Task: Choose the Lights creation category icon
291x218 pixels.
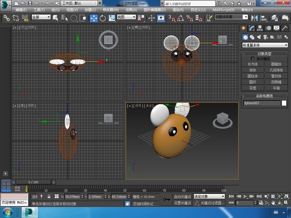Action: [259, 37]
